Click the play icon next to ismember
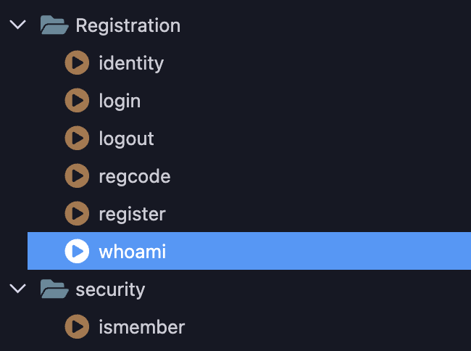Viewport: 471px width, 351px height. (77, 326)
